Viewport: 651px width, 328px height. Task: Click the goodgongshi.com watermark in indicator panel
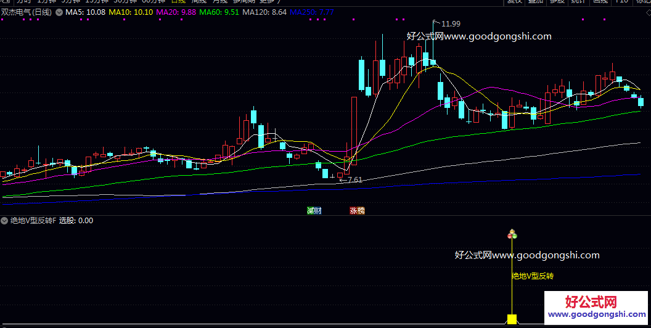527,255
